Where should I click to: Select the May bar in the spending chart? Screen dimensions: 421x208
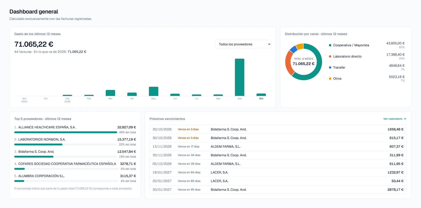pos(154,91)
